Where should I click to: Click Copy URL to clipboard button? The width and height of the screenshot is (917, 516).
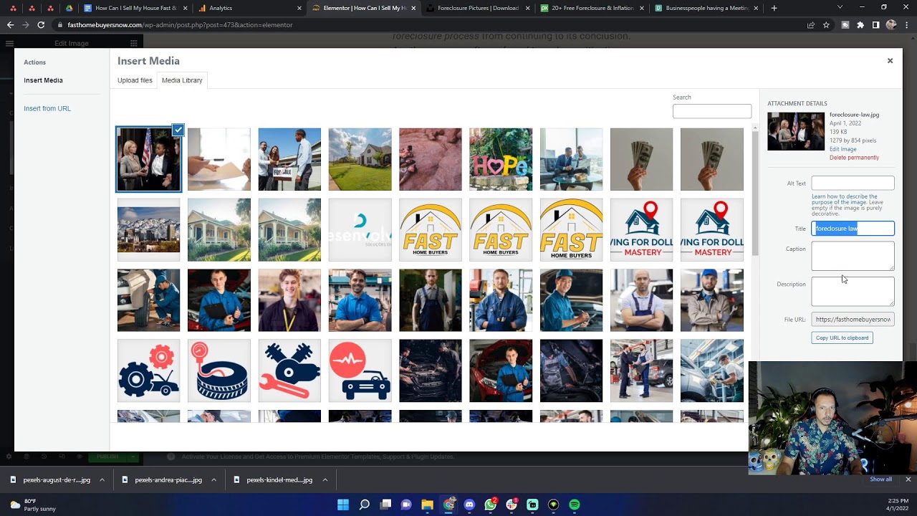point(842,338)
